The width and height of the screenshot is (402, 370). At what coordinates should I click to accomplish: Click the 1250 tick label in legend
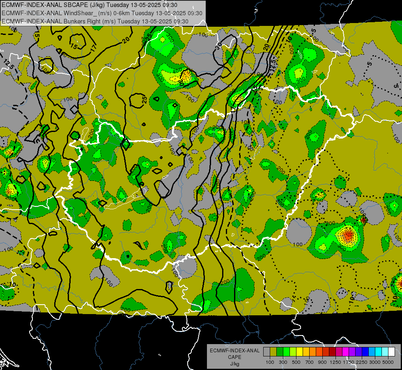[x=335, y=362]
